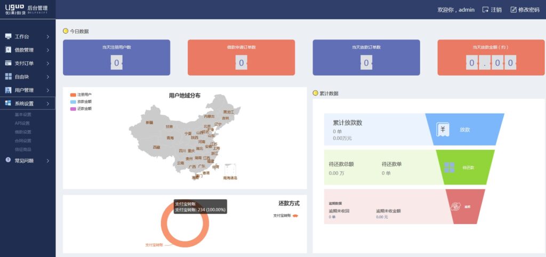This screenshot has height=257, width=546.
Task: Expand the 常见问题 chevron
Action: click(x=47, y=160)
